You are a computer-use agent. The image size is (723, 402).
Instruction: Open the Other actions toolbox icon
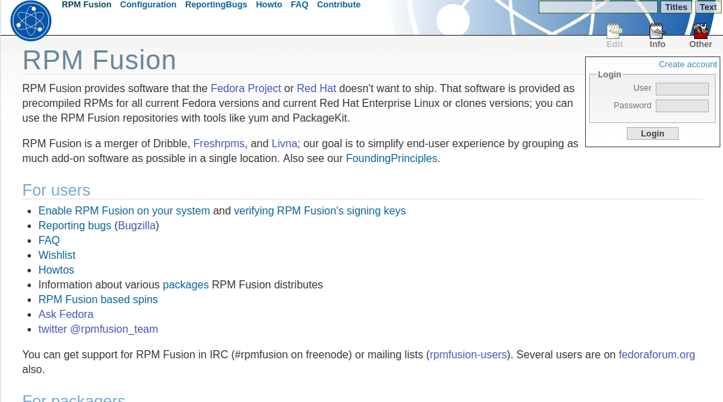700,32
